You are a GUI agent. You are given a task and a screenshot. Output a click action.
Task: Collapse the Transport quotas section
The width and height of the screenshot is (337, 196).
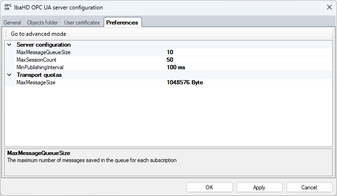coord(9,75)
